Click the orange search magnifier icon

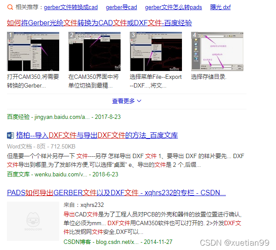tap(10, 7)
